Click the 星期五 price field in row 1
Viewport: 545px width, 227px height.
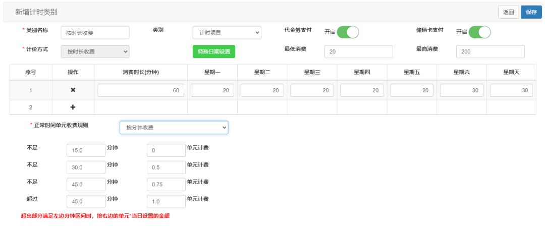[412, 90]
